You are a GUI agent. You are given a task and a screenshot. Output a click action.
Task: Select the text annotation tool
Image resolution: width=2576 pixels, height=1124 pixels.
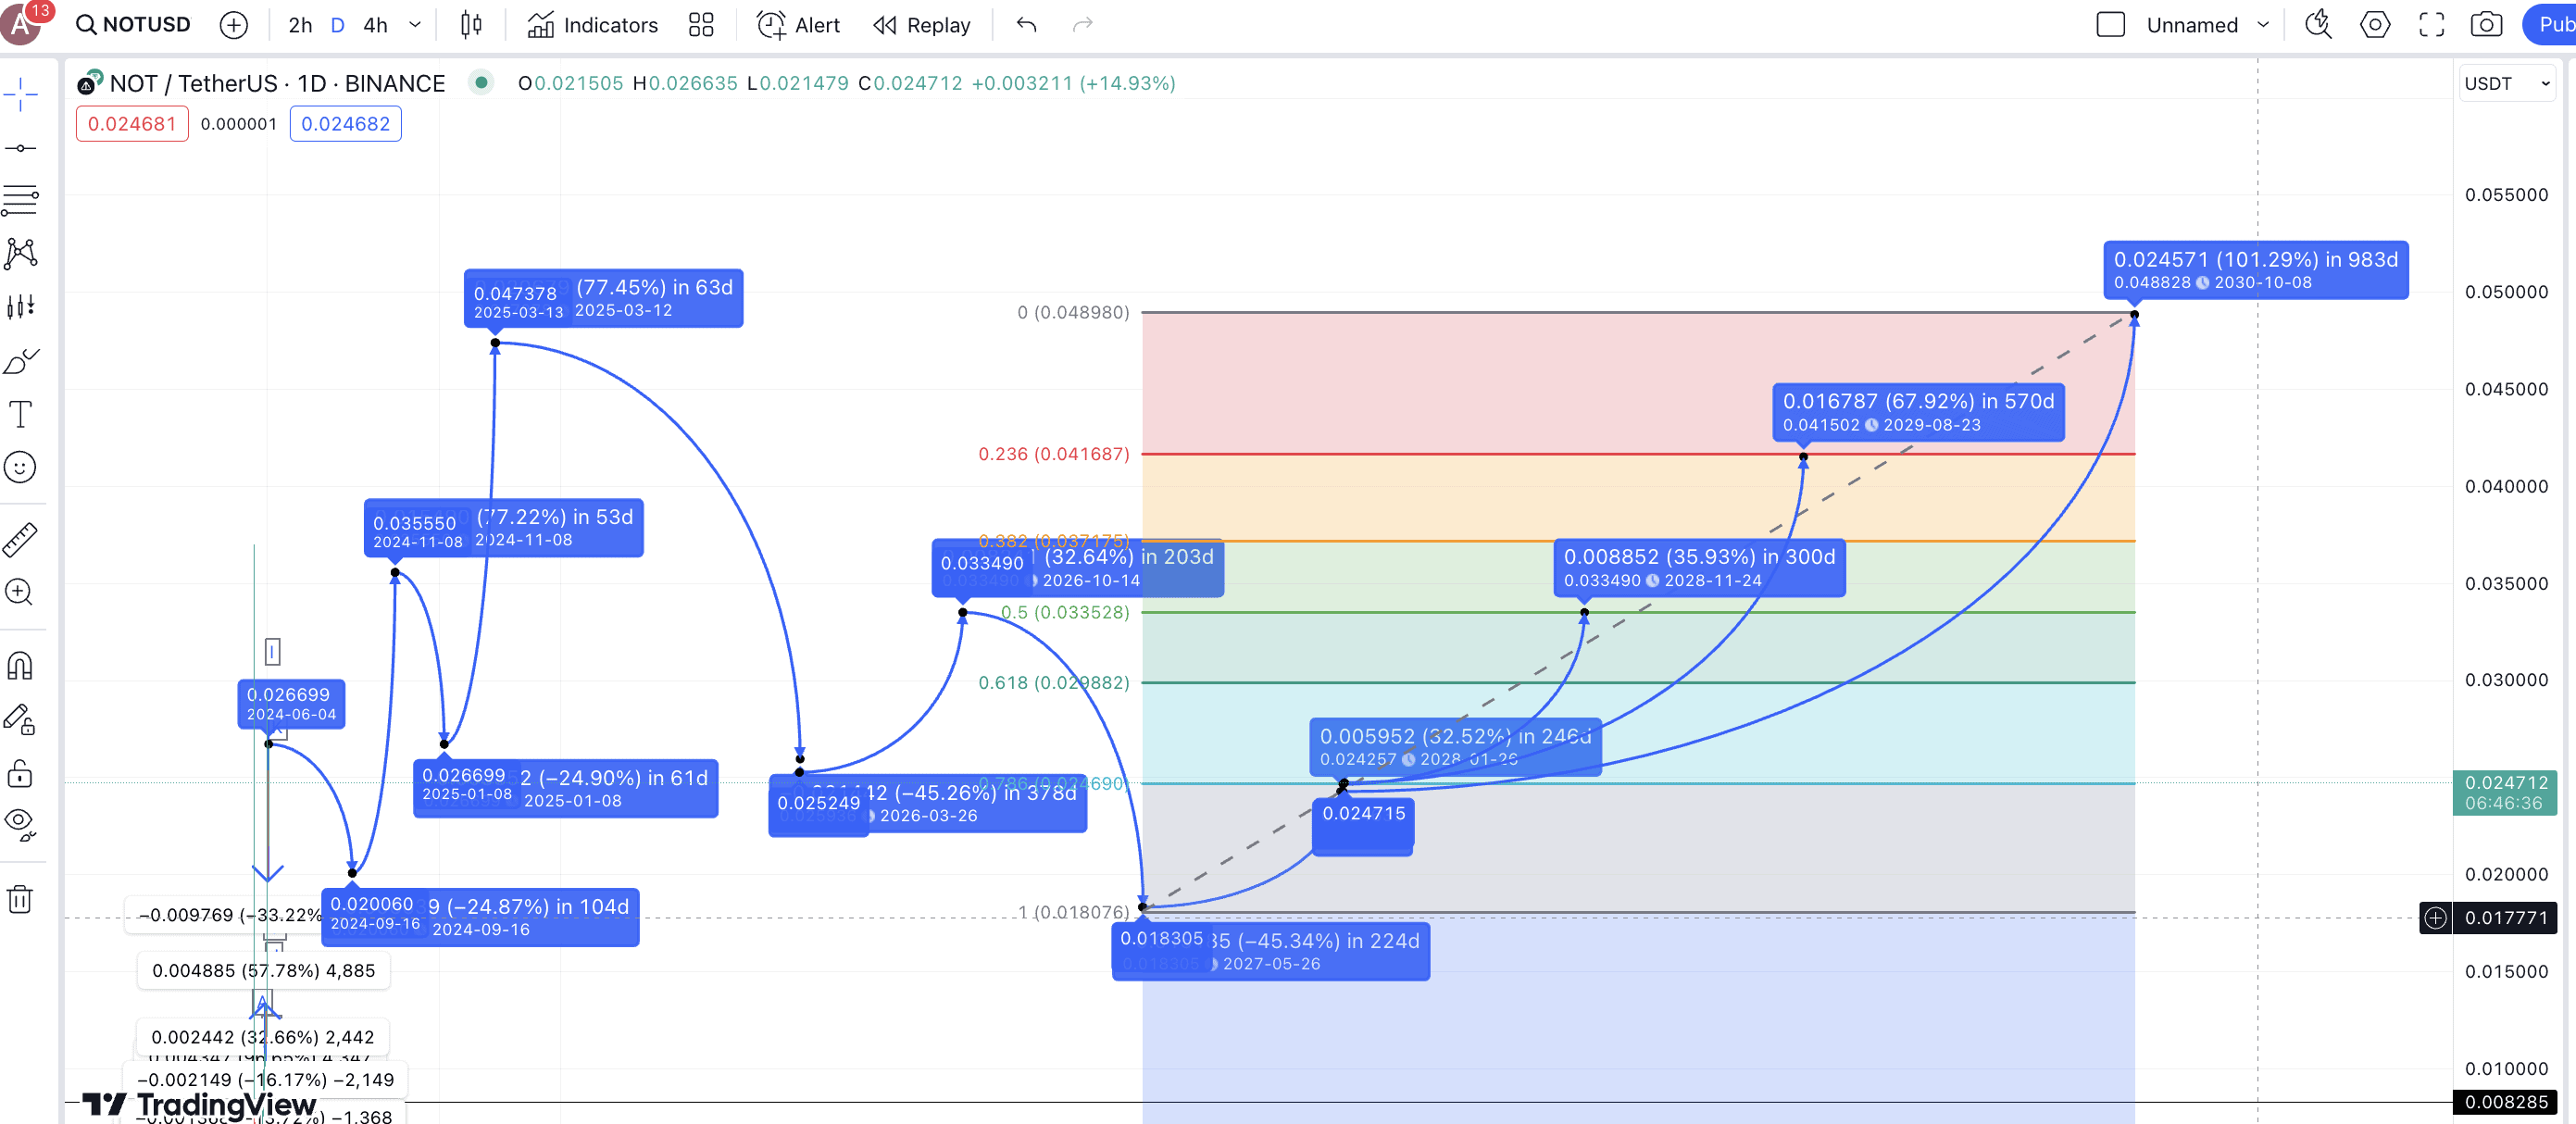pyautogui.click(x=20, y=414)
